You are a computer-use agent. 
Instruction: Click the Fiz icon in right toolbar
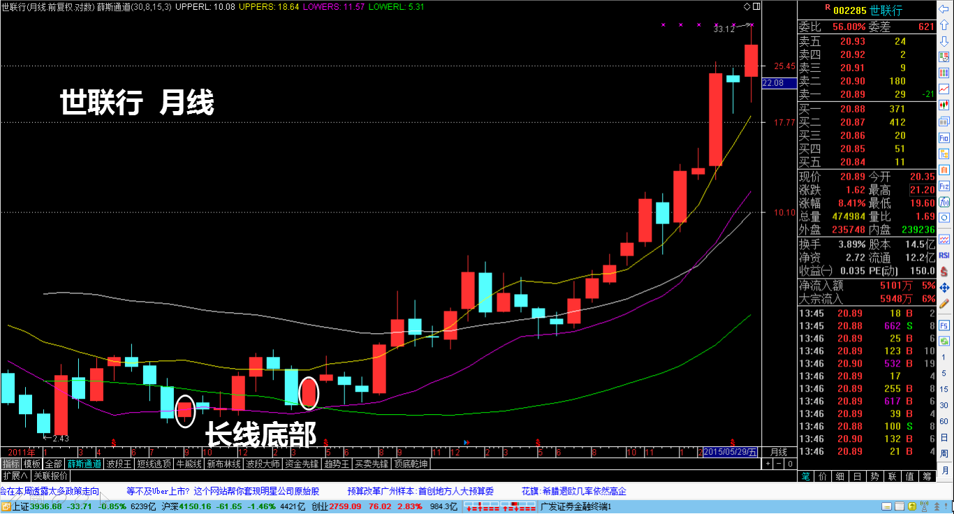click(944, 186)
